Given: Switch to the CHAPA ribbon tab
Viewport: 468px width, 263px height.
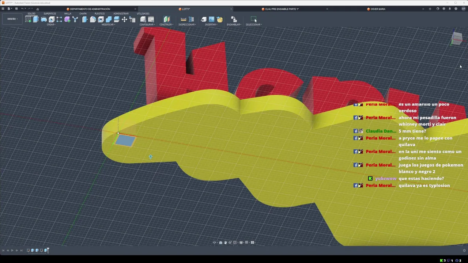Looking at the screenshot, I should pyautogui.click(x=83, y=14).
